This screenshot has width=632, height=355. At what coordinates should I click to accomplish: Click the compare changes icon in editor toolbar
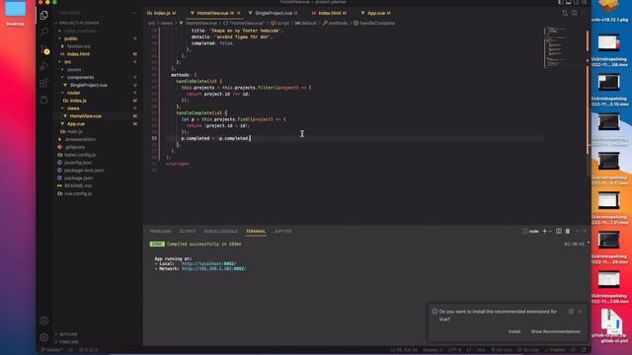pos(565,13)
